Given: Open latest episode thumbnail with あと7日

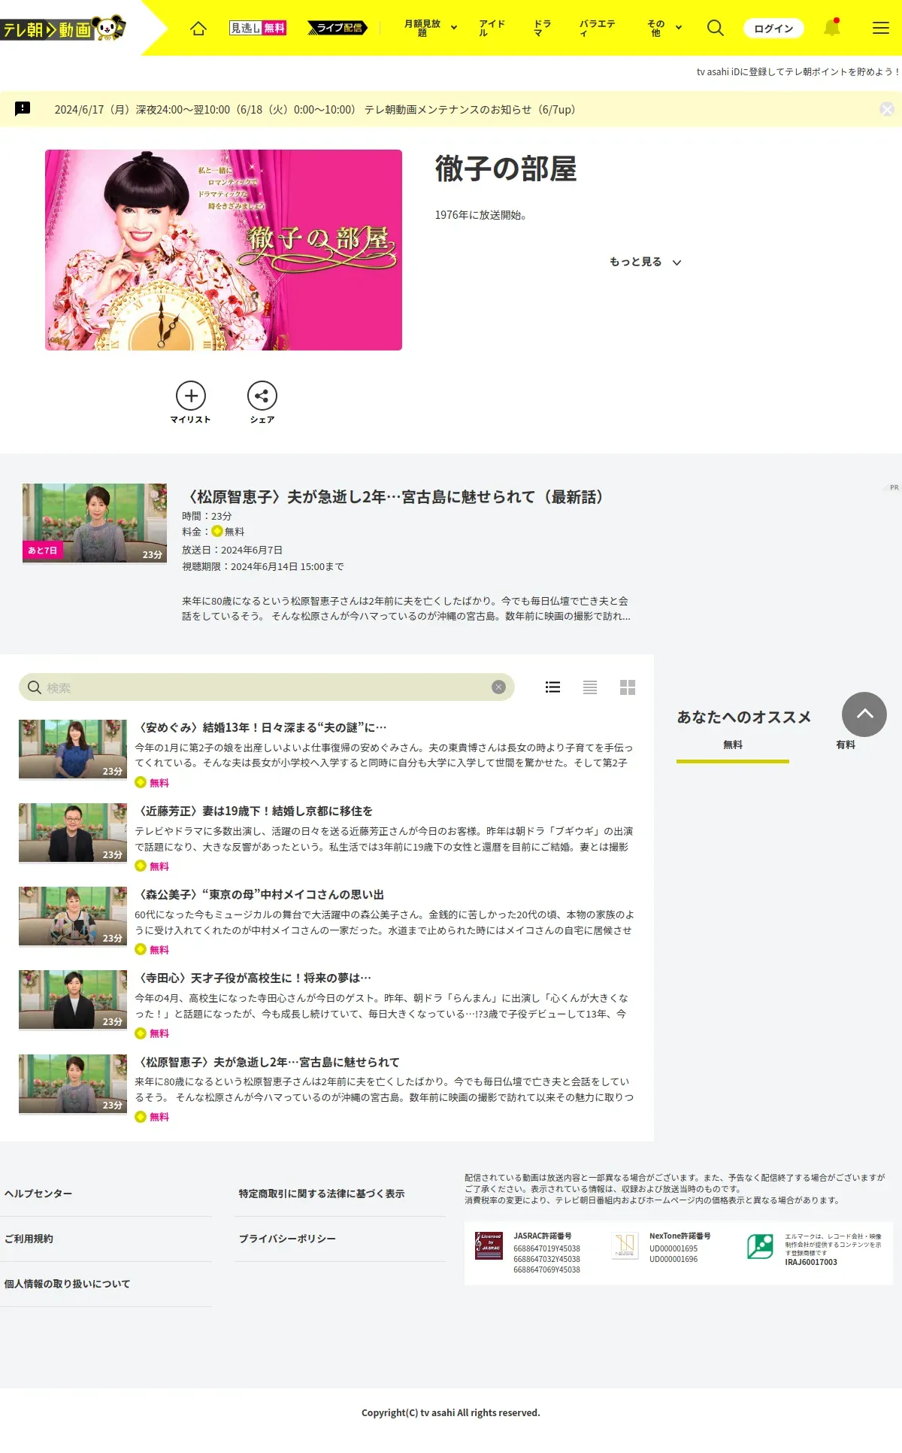Looking at the screenshot, I should click(x=95, y=523).
